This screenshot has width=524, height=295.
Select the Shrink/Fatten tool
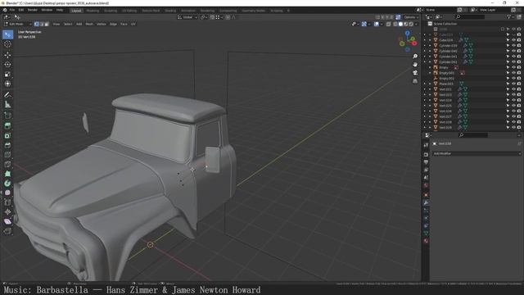click(7, 211)
